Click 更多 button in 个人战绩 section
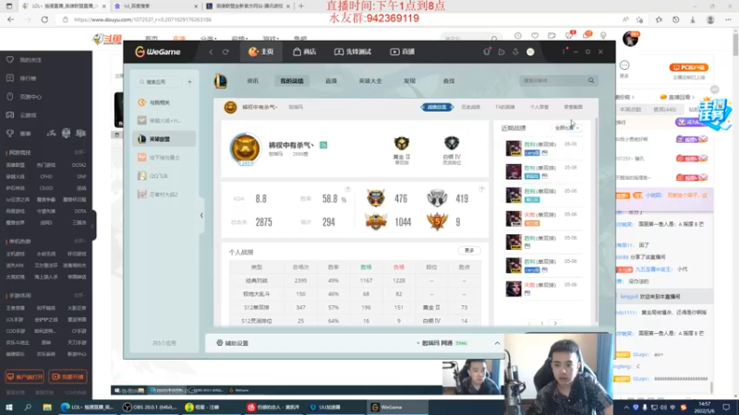739x415 pixels. pos(469,250)
